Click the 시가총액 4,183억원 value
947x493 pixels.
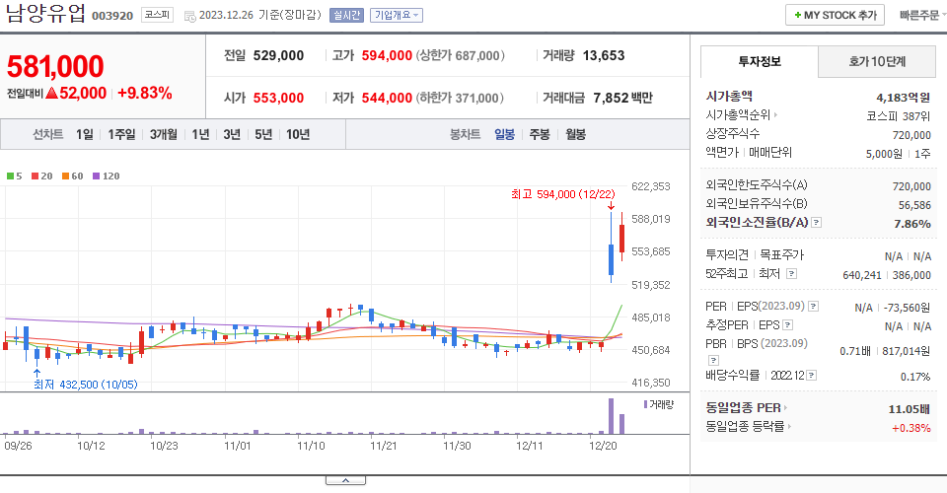coord(903,98)
